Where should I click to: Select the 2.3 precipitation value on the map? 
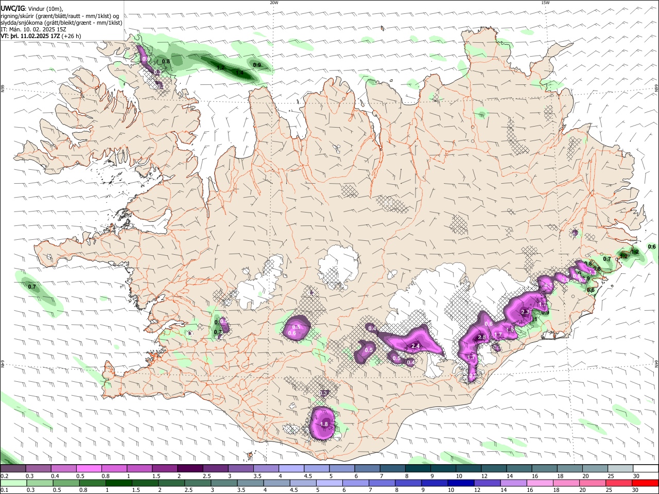point(525,312)
